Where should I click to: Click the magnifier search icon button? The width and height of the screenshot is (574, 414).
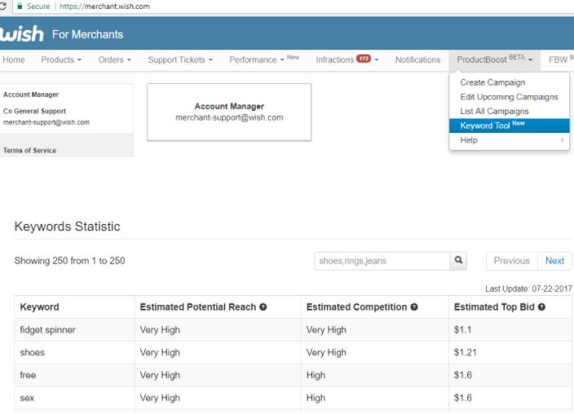(x=460, y=261)
